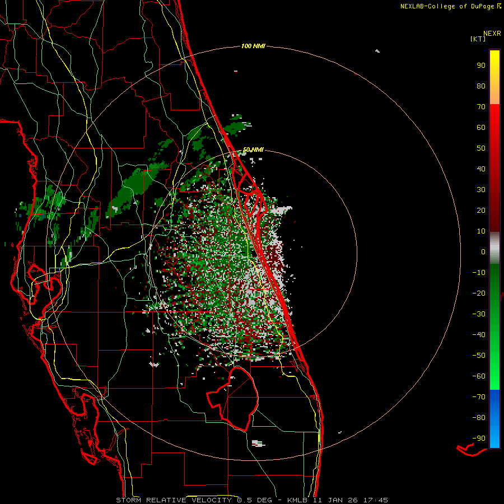Click the orange segment of the color scale
Viewport: 504px width, 504px height.
tap(494, 93)
